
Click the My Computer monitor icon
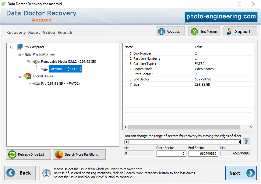point(20,47)
